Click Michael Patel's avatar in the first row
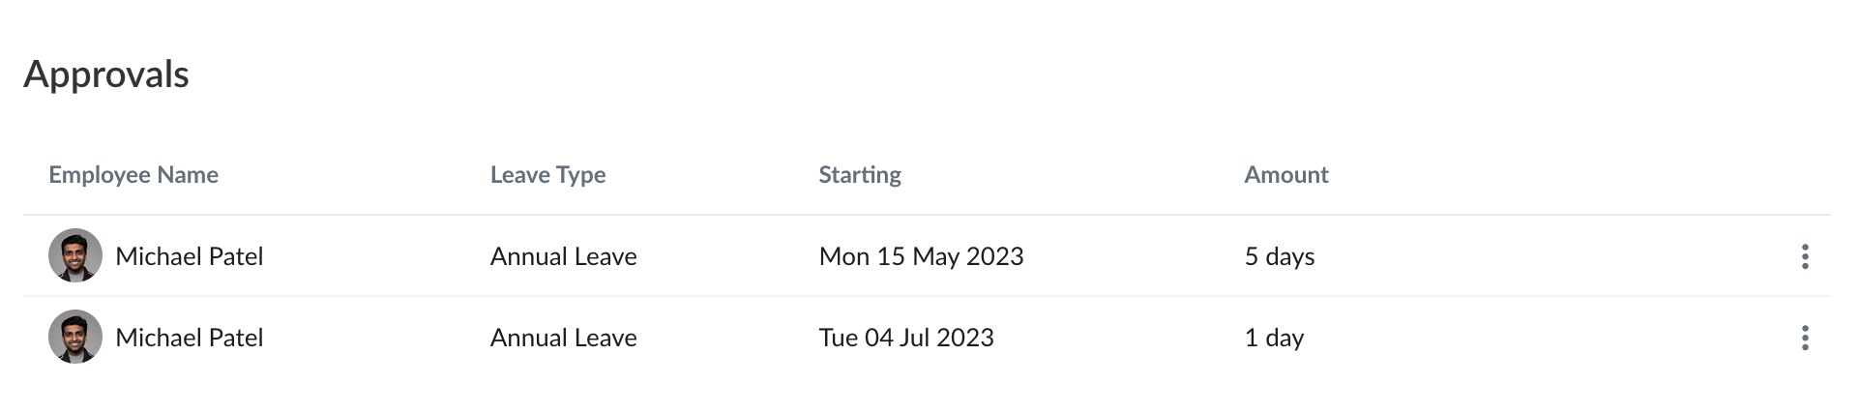 pos(75,255)
